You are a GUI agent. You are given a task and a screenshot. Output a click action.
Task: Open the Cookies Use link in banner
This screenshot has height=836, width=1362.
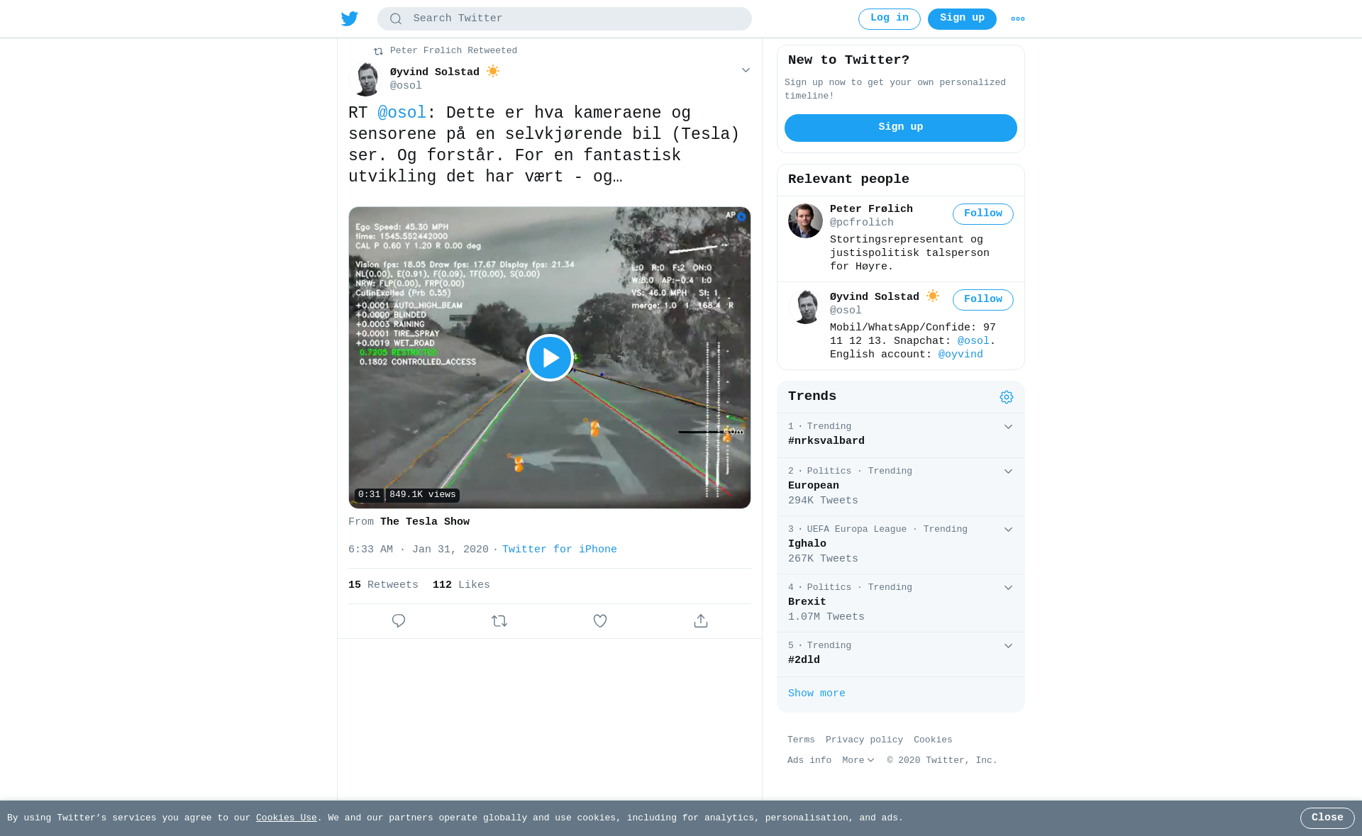click(x=287, y=818)
